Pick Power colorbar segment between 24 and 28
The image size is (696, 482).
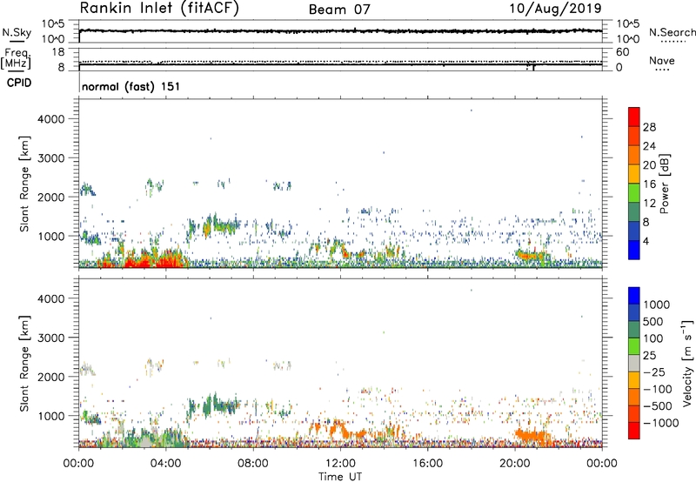point(634,137)
